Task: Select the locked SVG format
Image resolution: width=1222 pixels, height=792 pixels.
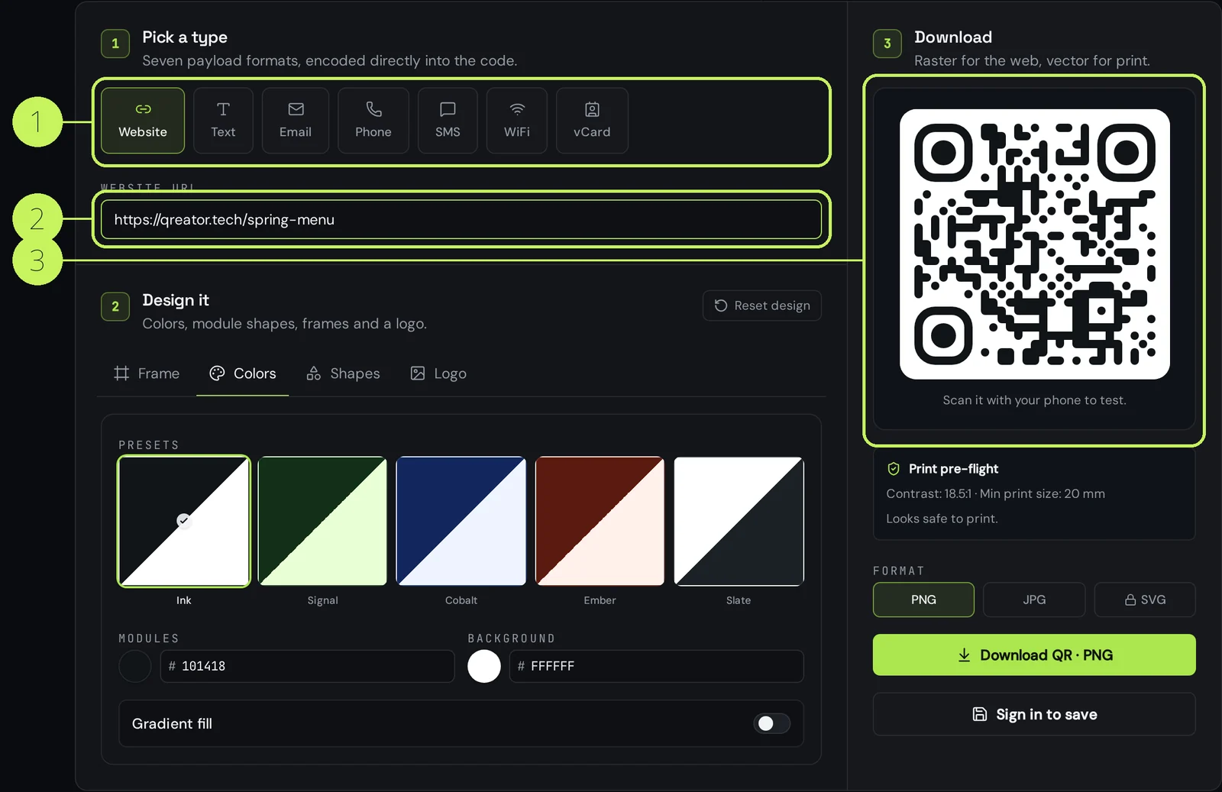Action: pyautogui.click(x=1145, y=600)
